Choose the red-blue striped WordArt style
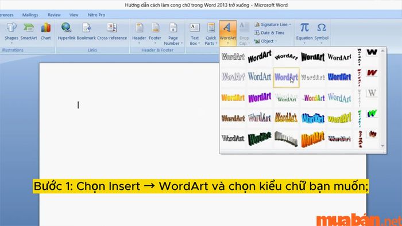Viewport: 402px width, 226px height. point(339,138)
